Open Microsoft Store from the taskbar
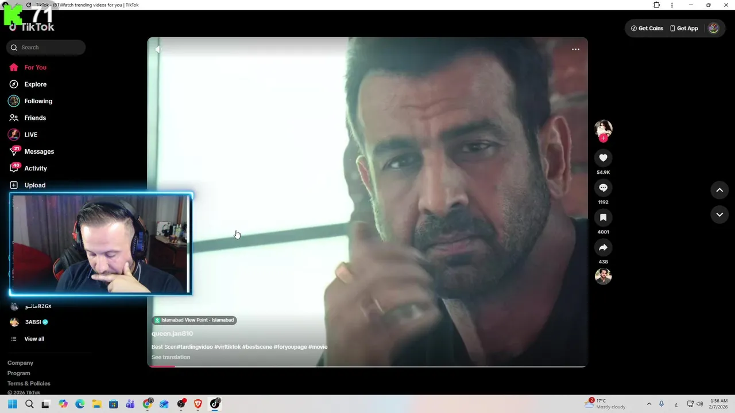This screenshot has height=413, width=735. 114,404
